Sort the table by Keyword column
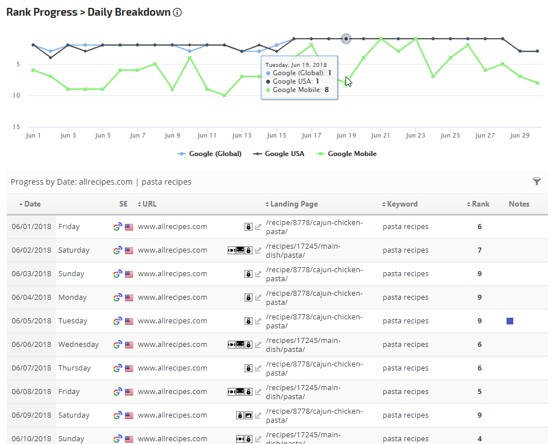 [x=402, y=204]
